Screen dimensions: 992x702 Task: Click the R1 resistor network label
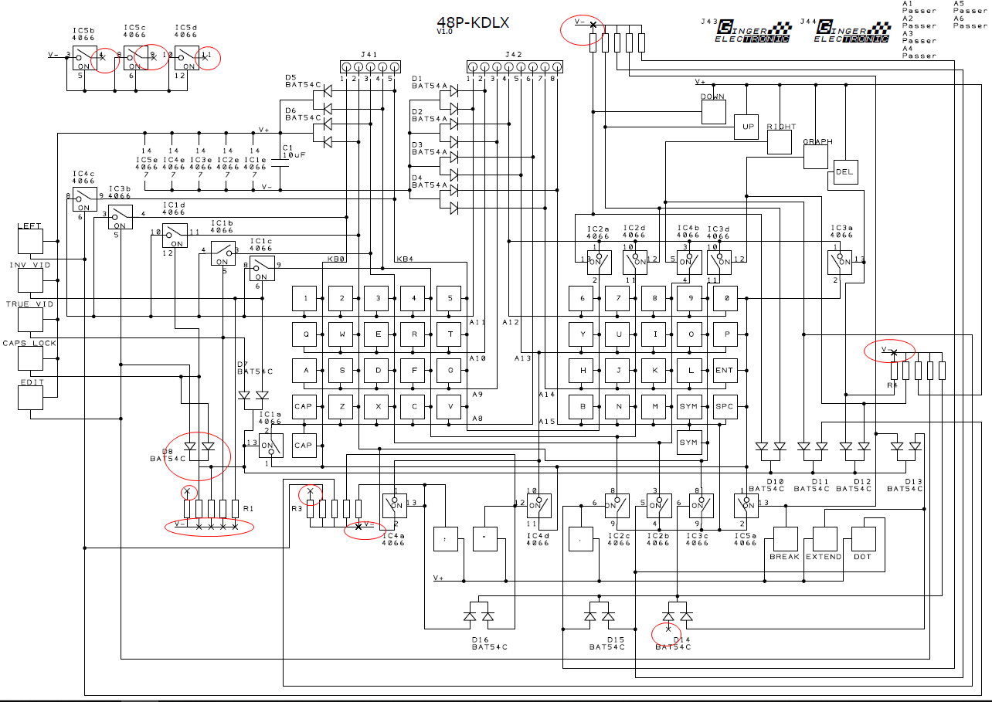247,509
